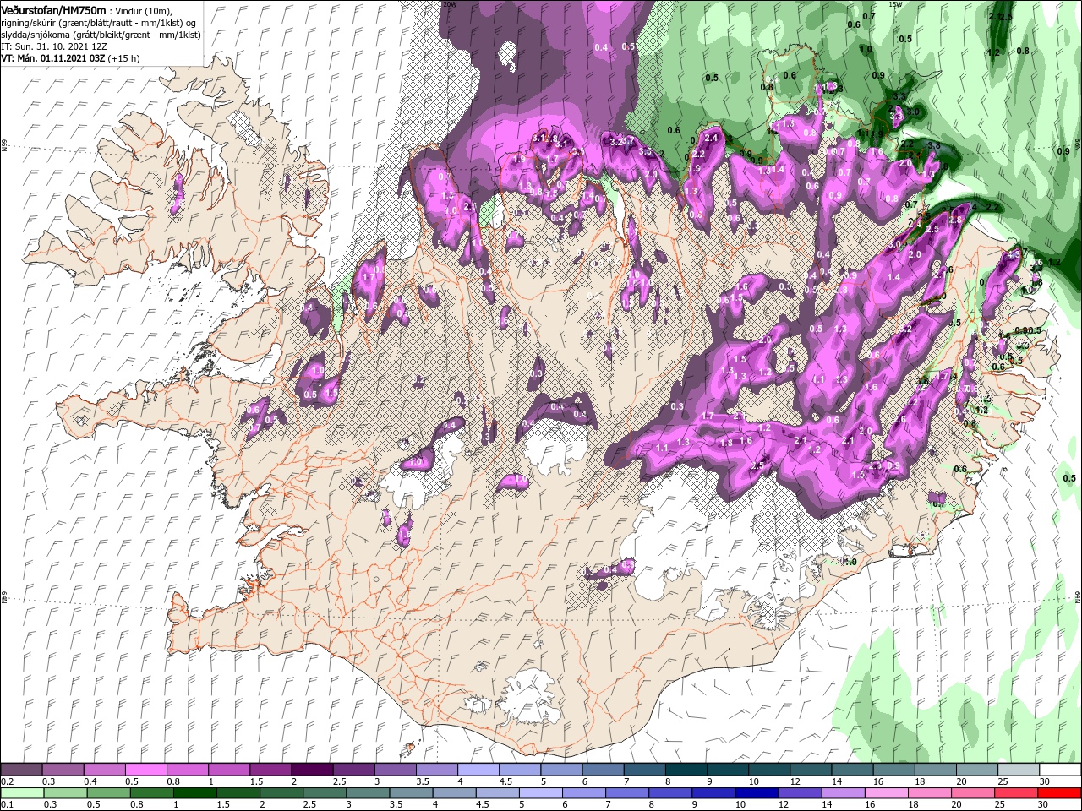Pick the lower legend violet swatch labeled 12
The width and height of the screenshot is (1082, 811).
click(800, 793)
